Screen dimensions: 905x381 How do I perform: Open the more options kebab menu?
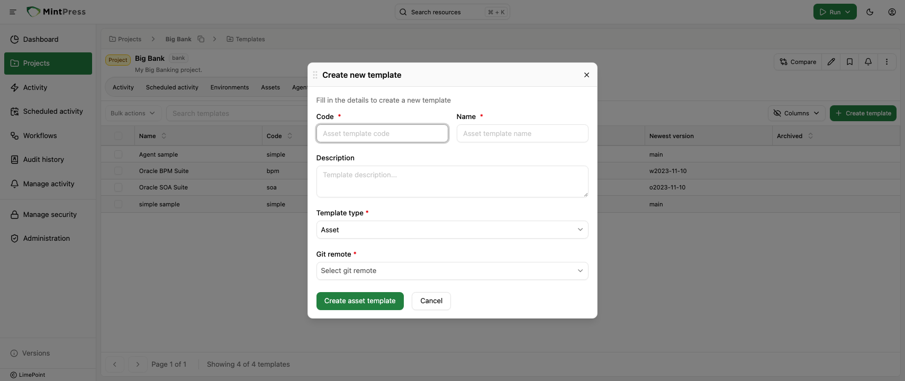(x=886, y=62)
